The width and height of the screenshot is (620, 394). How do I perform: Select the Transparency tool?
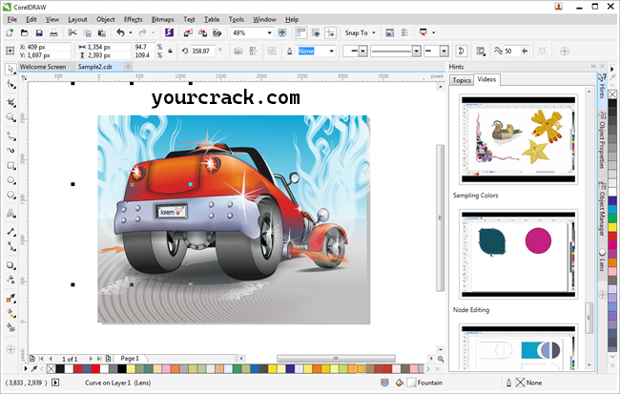pos(10,280)
